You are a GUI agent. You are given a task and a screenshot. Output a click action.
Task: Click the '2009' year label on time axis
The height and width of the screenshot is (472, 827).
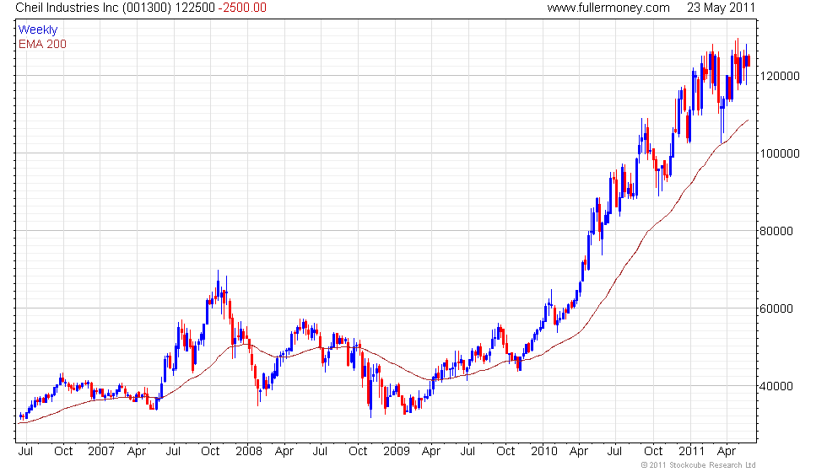tap(396, 452)
